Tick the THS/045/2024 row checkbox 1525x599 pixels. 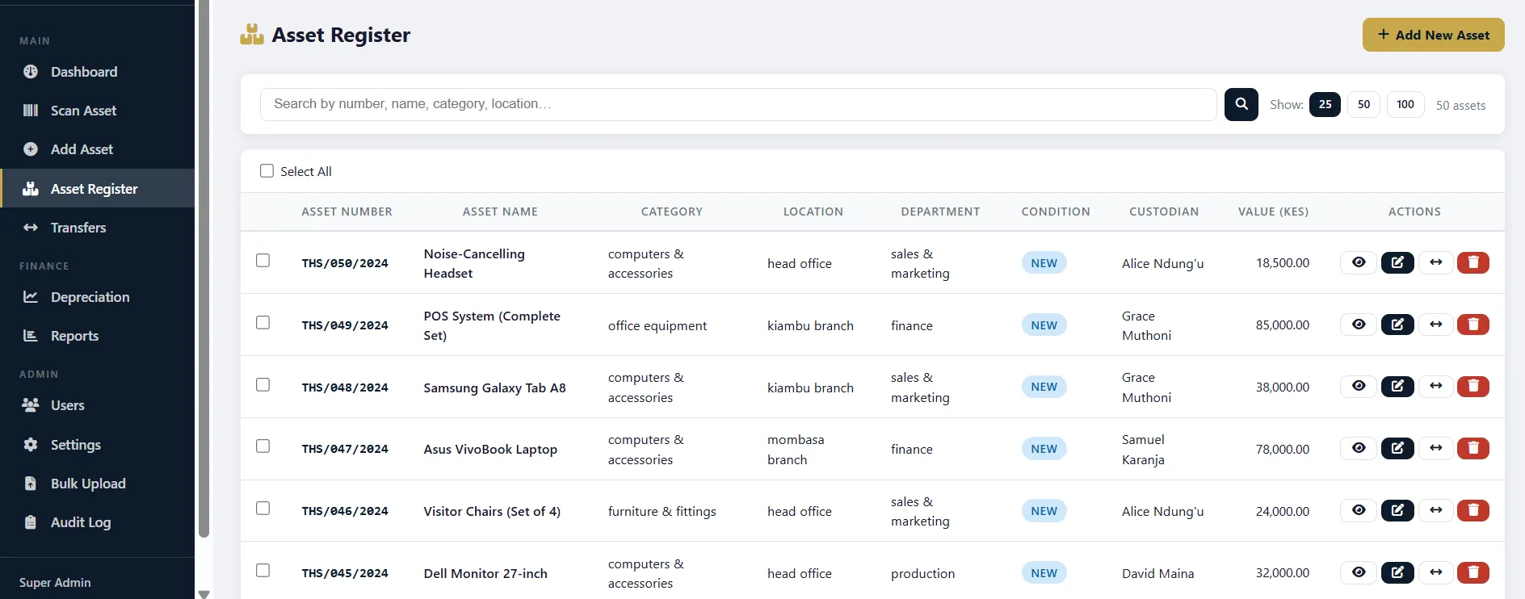[263, 570]
